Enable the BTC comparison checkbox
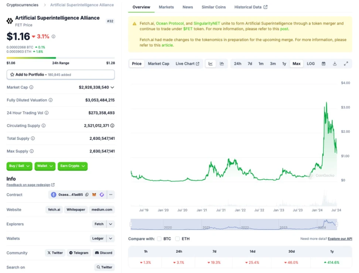 (x=159, y=239)
